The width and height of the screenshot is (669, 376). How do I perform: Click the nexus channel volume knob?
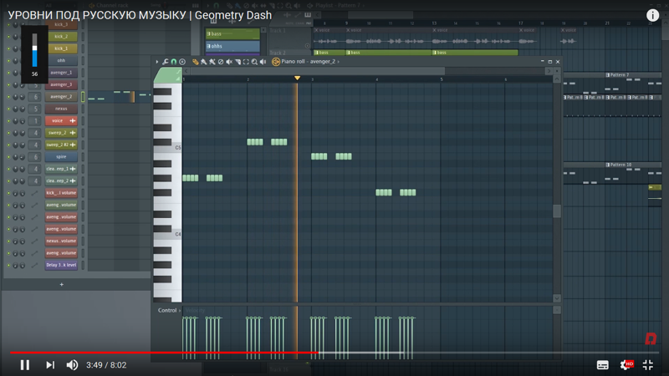point(23,109)
